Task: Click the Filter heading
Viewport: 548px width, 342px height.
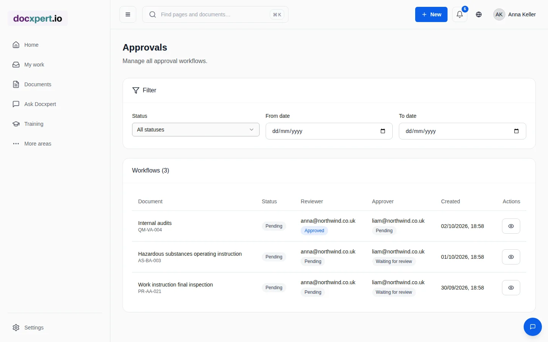Action: pos(150,90)
